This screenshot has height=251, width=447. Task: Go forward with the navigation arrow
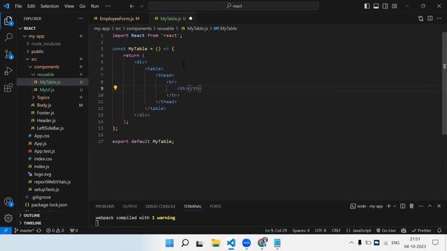click(141, 6)
